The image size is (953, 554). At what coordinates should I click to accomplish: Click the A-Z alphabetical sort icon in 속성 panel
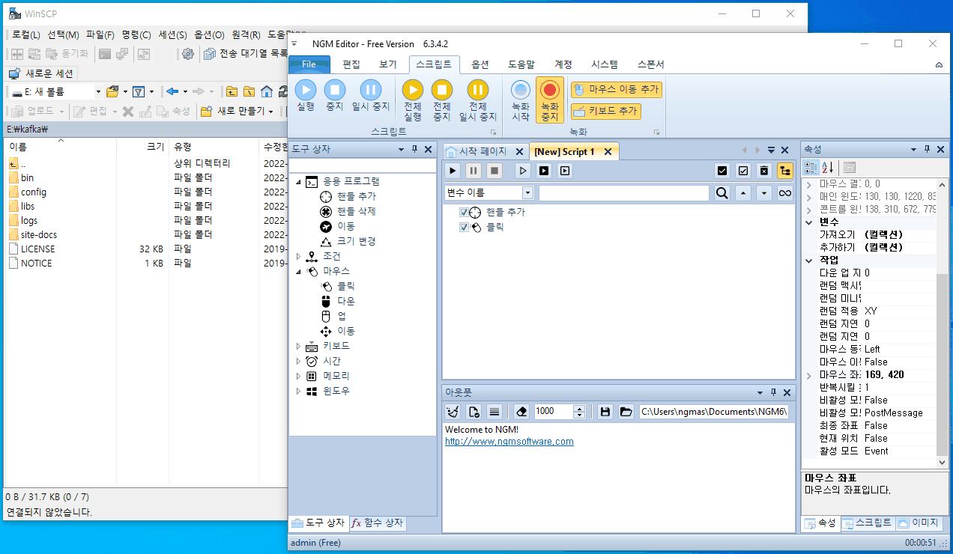click(x=828, y=168)
